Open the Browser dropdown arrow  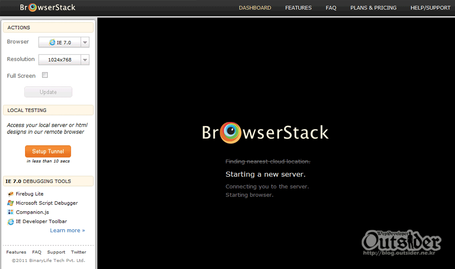(85, 42)
